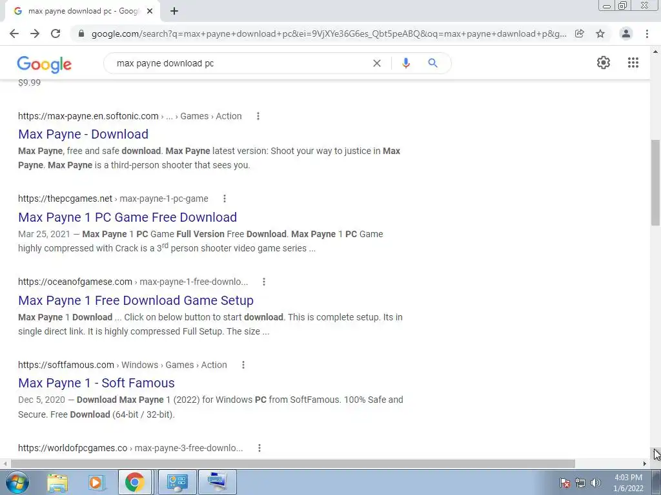Bookmark this page with the star

[600, 34]
